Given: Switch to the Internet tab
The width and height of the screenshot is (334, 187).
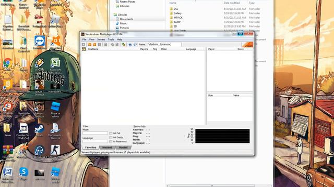Looking at the screenshot, I should pyautogui.click(x=107, y=148).
